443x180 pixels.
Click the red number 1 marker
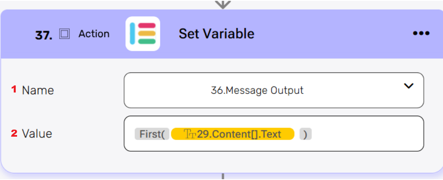pos(14,90)
